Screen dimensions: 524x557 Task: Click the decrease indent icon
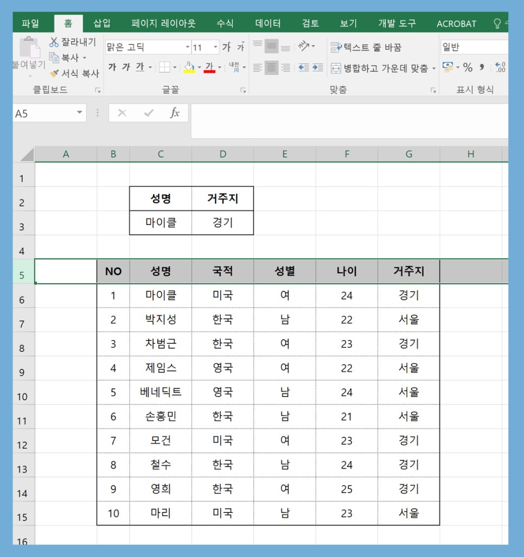[x=304, y=67]
